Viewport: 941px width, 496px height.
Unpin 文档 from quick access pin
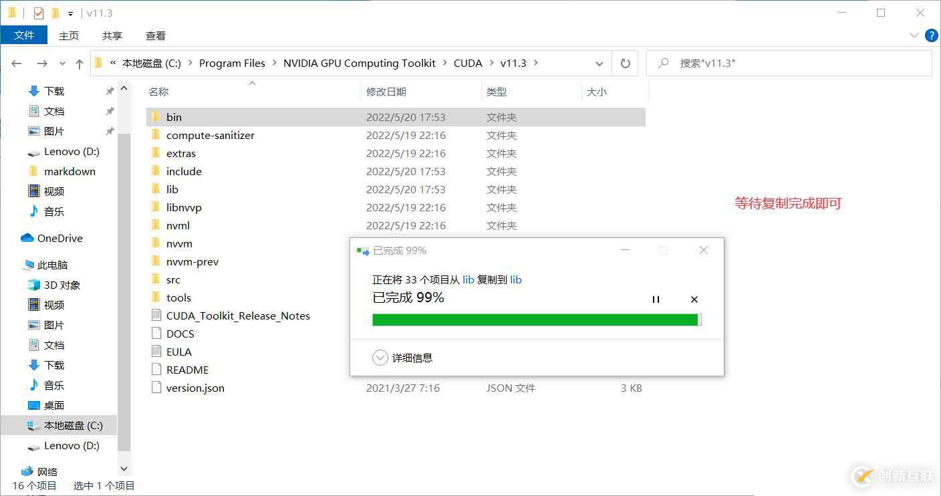(110, 111)
